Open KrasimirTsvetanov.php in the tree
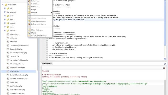Image resolution: width=168 pixels, height=95 pixels. (18, 53)
